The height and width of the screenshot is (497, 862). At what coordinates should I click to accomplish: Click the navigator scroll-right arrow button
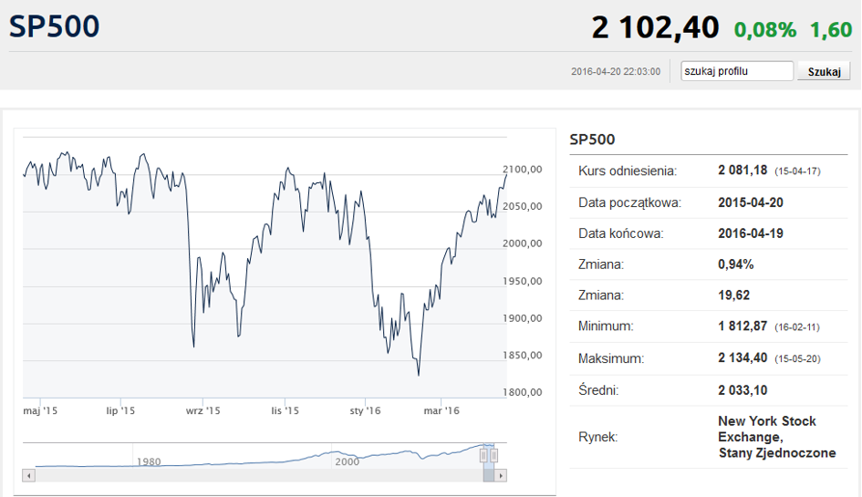click(x=500, y=475)
